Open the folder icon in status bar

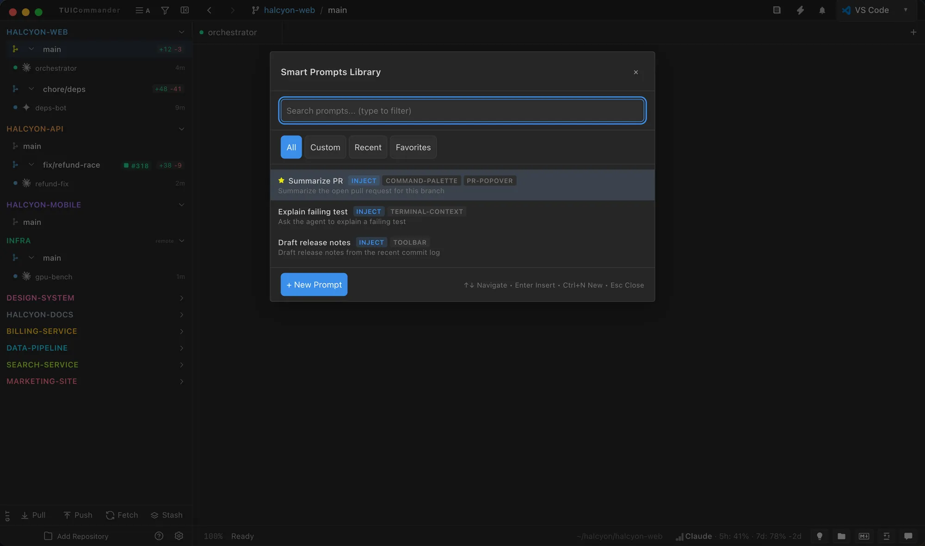pos(841,536)
